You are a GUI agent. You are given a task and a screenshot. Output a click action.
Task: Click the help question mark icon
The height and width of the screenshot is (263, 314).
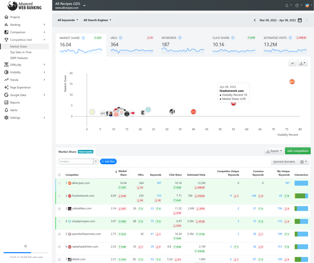[x=297, y=5]
